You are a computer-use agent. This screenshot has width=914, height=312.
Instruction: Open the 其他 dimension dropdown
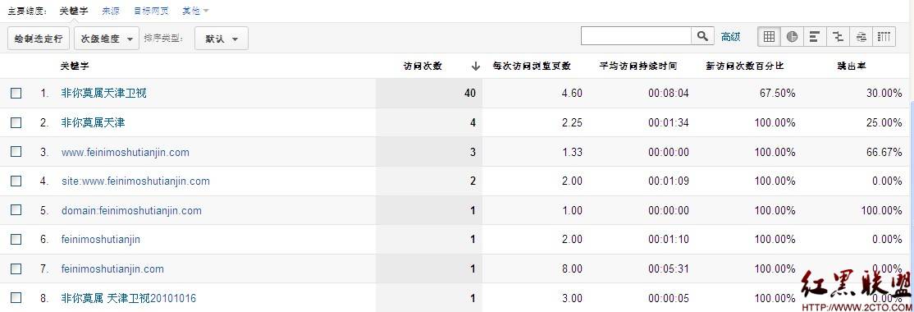[x=196, y=11]
